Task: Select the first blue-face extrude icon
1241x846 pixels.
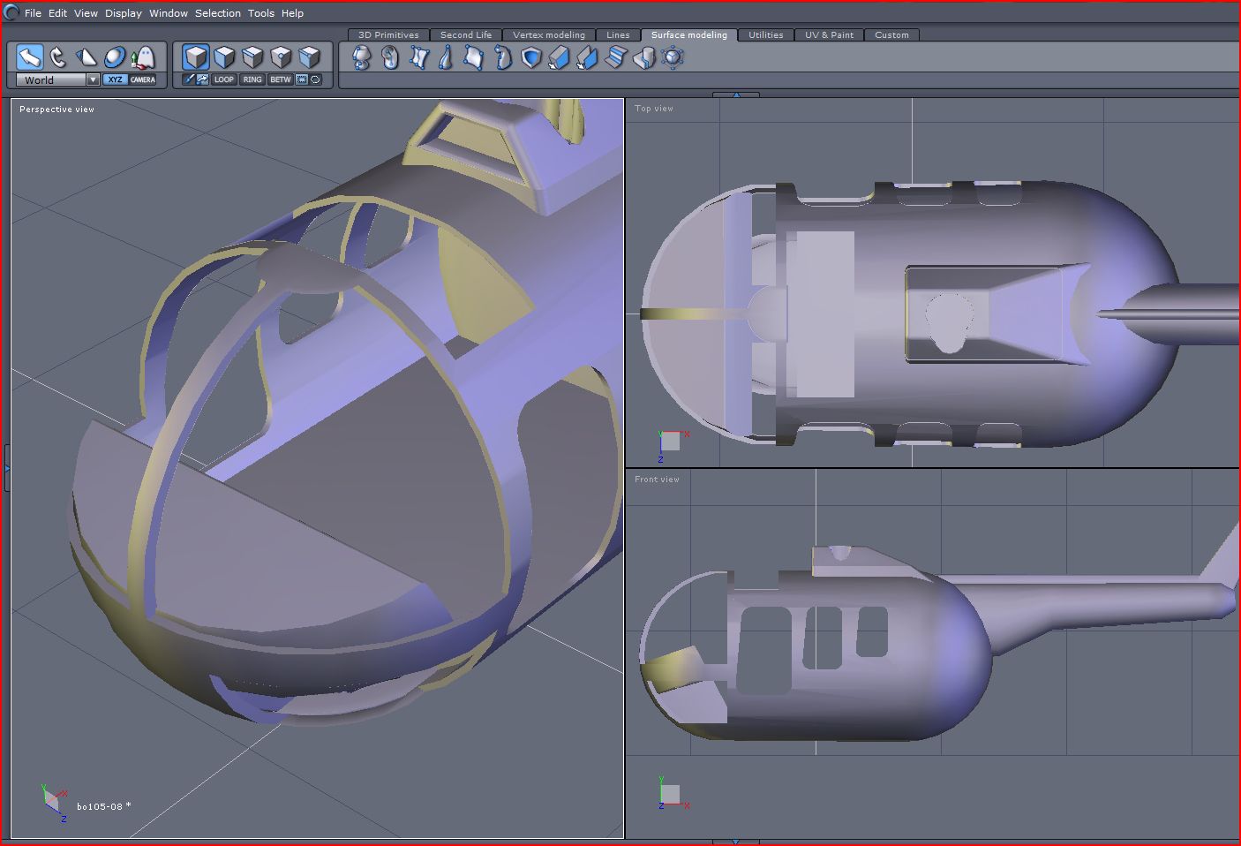Action: [559, 57]
